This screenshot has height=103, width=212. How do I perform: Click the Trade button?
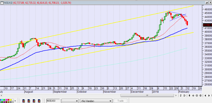(121, 101)
